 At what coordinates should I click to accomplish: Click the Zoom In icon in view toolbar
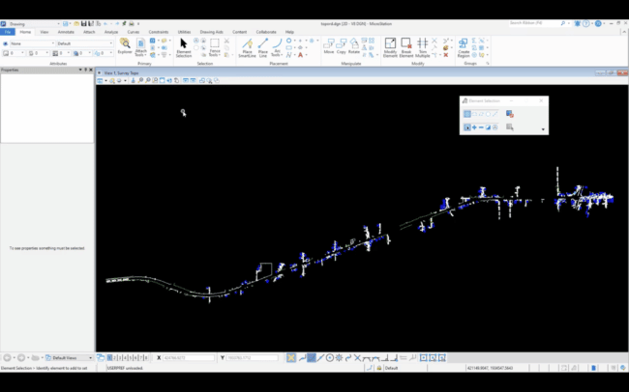pos(140,80)
